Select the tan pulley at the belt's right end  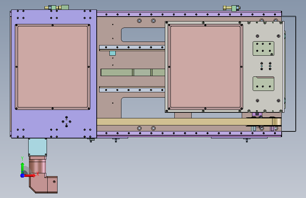tap(277, 122)
